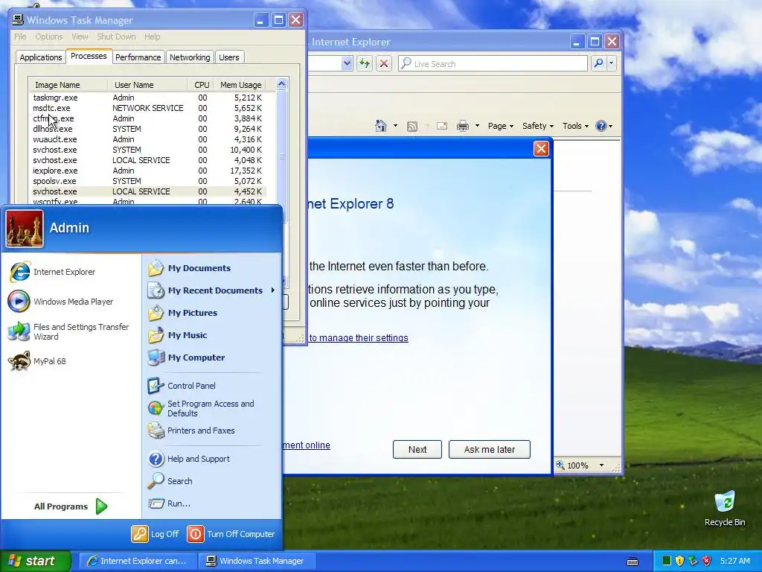Screen dimensions: 762x572
Task: Close the IE8 welcome dialog
Action: [x=541, y=148]
